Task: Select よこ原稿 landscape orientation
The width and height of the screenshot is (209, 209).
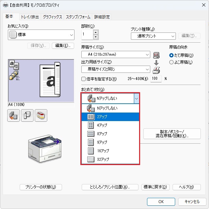Action: pos(181,62)
